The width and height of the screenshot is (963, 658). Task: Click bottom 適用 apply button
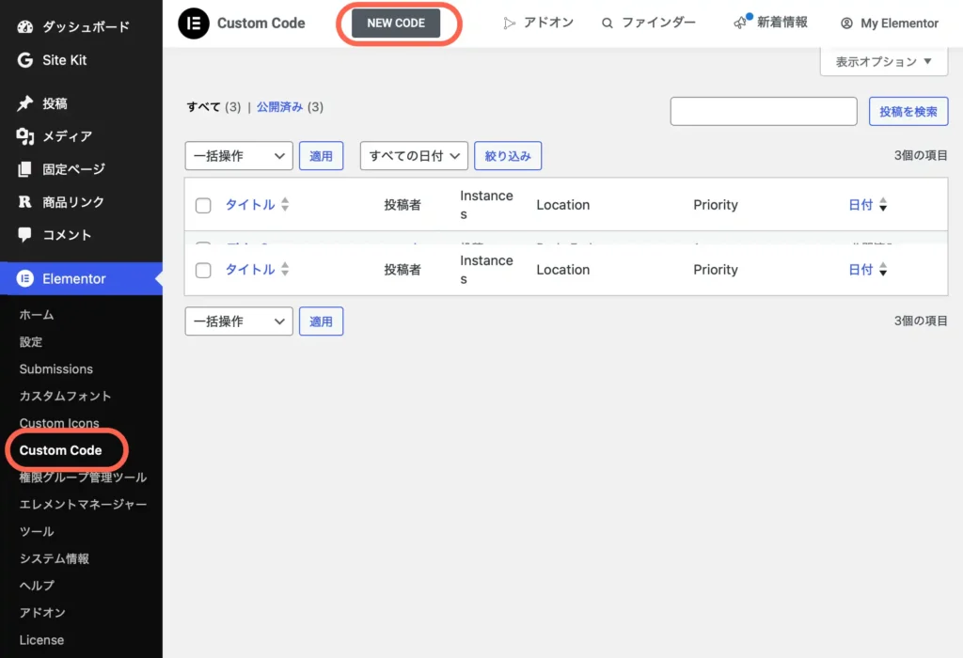[x=321, y=321]
